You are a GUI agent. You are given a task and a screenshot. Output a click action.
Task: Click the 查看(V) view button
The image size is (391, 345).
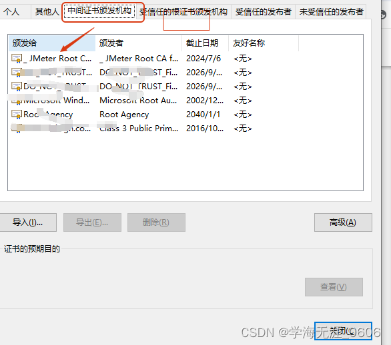334,287
